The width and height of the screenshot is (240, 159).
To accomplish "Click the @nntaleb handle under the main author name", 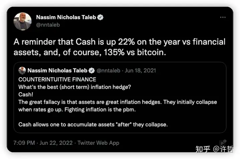I will point(47,25).
